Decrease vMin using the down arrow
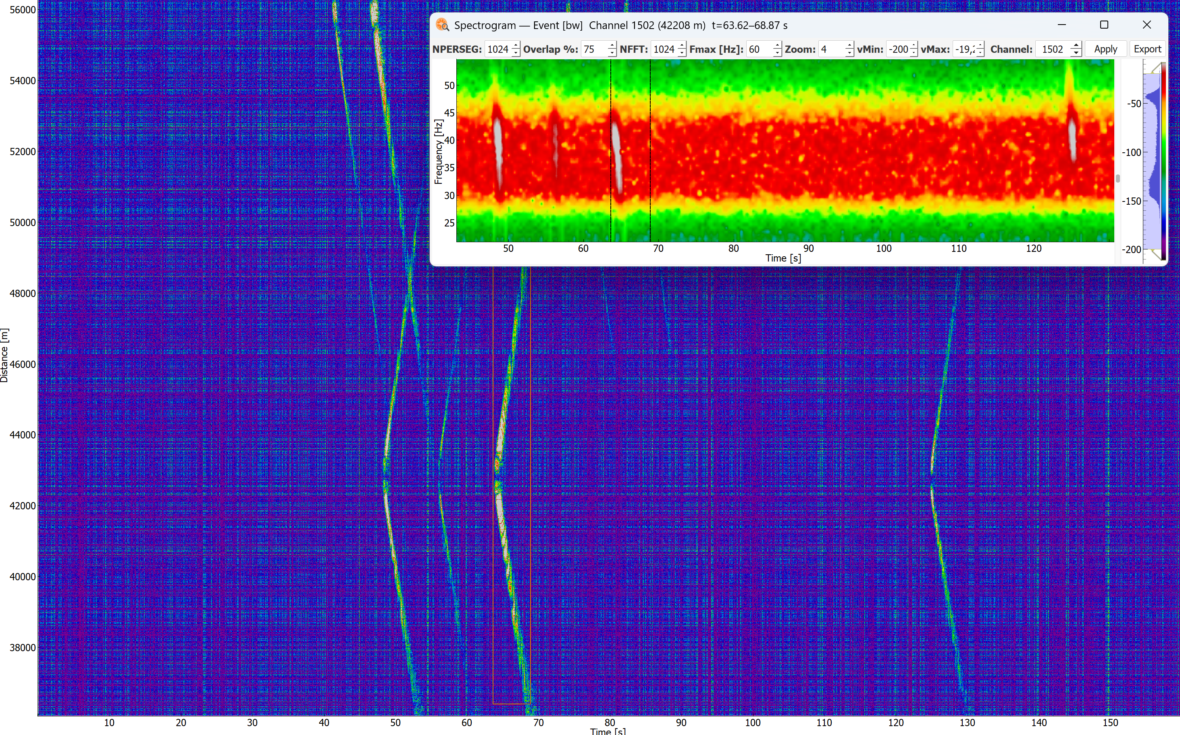Screen dimensions: 1180x735 pos(914,53)
